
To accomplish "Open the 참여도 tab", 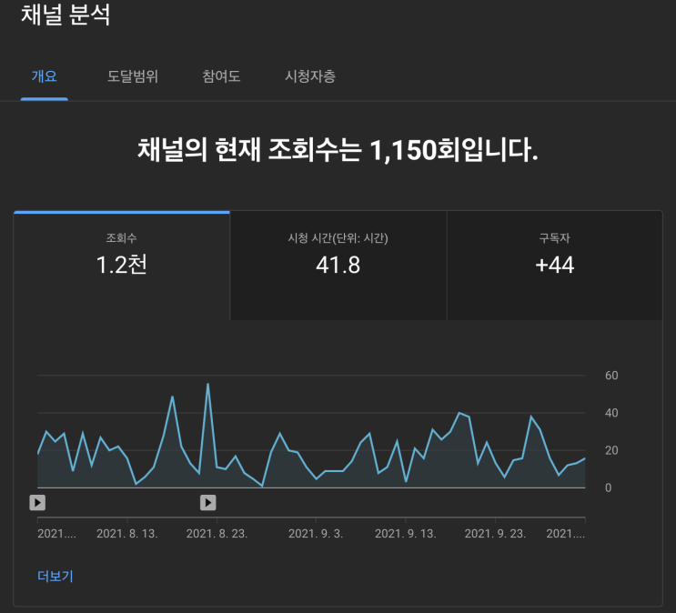I will 221,76.
